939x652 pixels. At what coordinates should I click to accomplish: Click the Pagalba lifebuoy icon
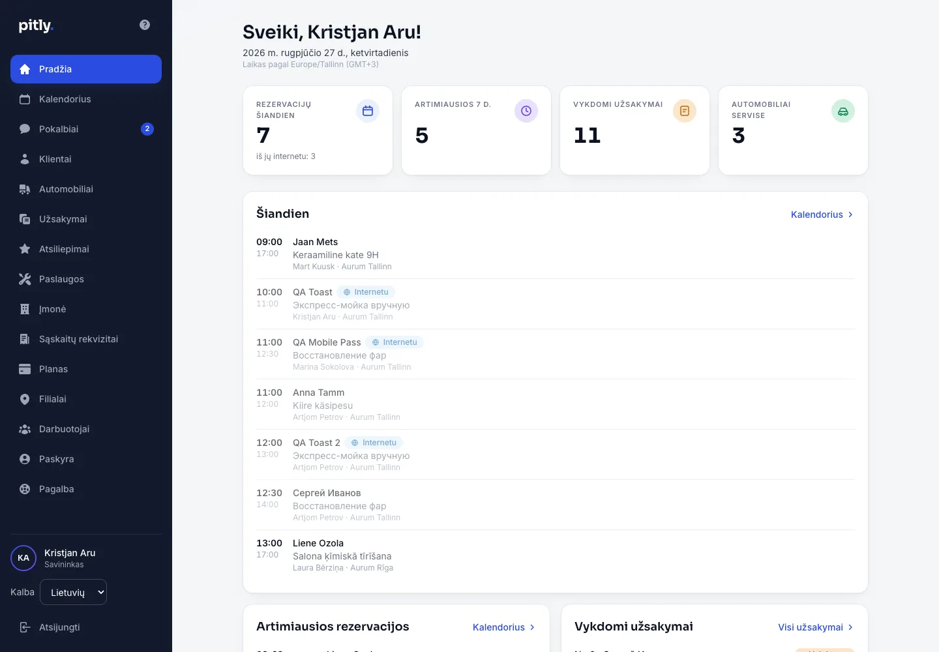click(25, 489)
